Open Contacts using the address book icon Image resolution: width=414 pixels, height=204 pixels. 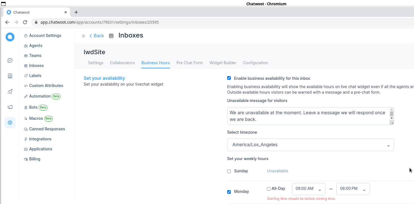tap(10, 76)
